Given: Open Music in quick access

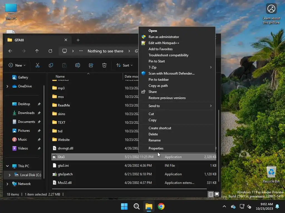Looking at the screenshot, I should point(22,140).
